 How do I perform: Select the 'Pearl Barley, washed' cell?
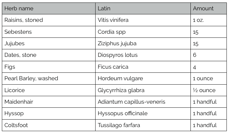(x=31, y=78)
